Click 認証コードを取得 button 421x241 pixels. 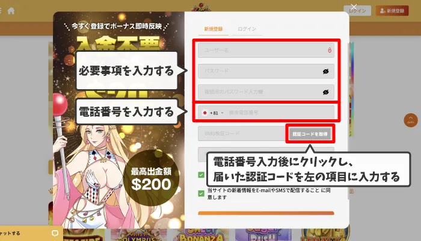(x=310, y=134)
